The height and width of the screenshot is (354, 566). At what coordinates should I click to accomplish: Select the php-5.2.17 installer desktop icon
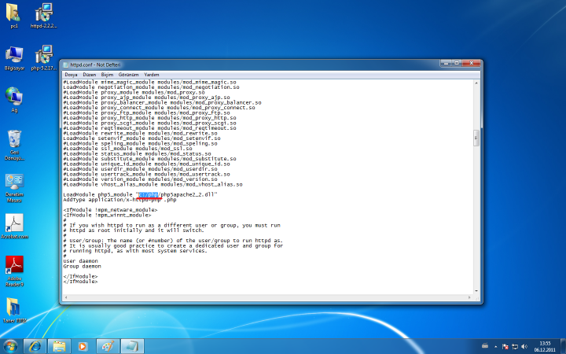coord(44,54)
